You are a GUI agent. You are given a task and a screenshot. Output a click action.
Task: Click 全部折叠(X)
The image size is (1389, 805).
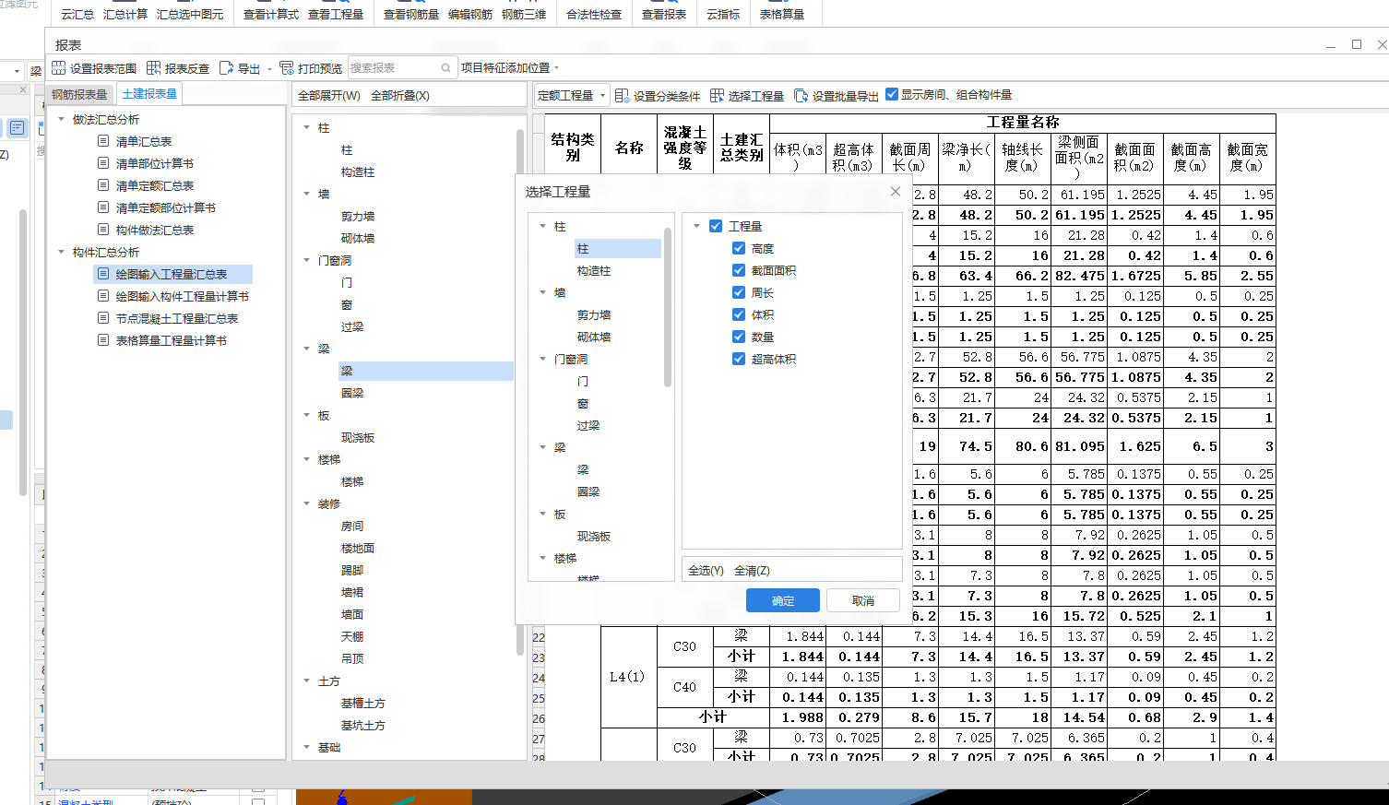[x=400, y=95]
